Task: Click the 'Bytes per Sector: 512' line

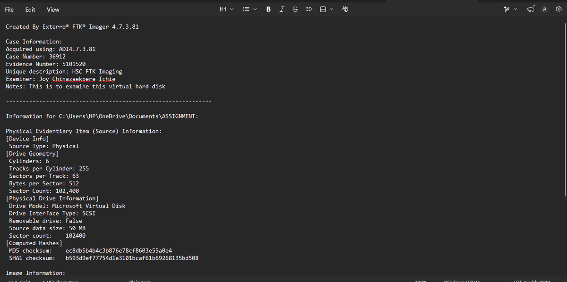Action: 44,183
